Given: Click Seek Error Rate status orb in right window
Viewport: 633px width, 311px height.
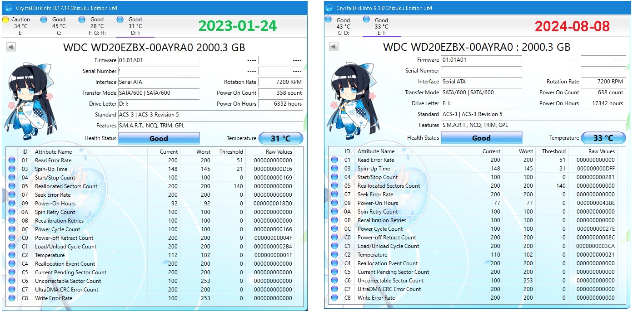Looking at the screenshot, I should [x=334, y=194].
